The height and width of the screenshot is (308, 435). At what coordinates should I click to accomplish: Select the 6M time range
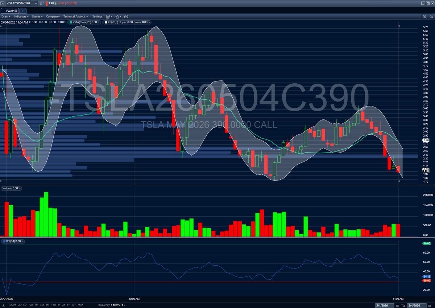(47, 305)
